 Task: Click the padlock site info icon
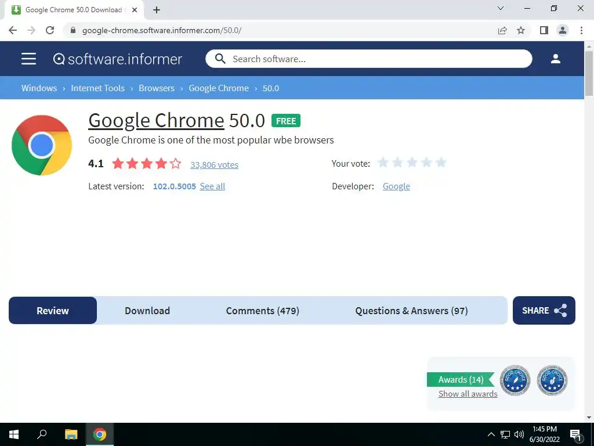73,30
